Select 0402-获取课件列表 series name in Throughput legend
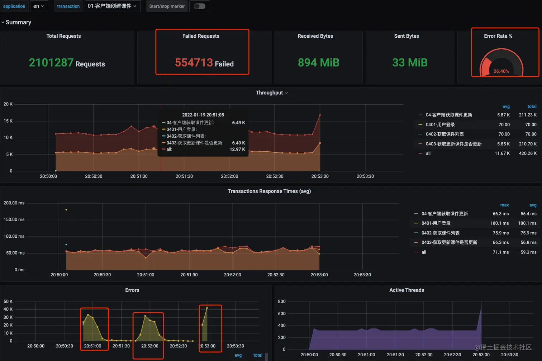The height and width of the screenshot is (361, 542). tap(444, 134)
